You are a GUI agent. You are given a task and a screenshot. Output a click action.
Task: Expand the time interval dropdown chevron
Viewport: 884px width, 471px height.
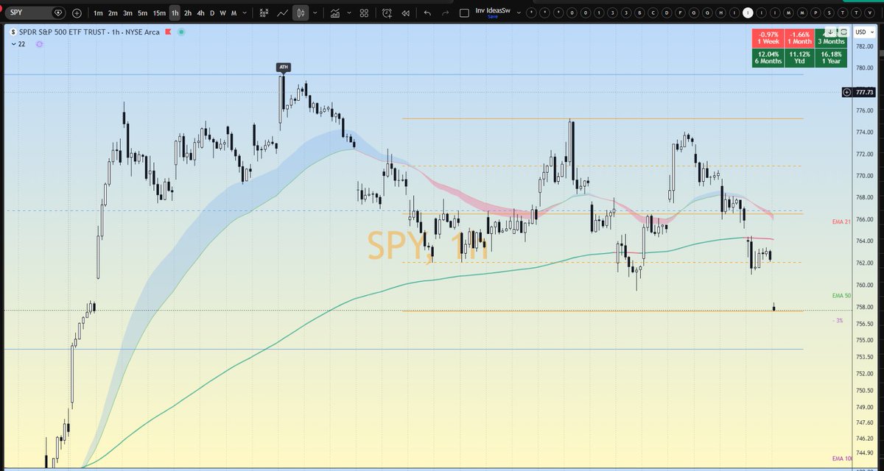pos(245,13)
